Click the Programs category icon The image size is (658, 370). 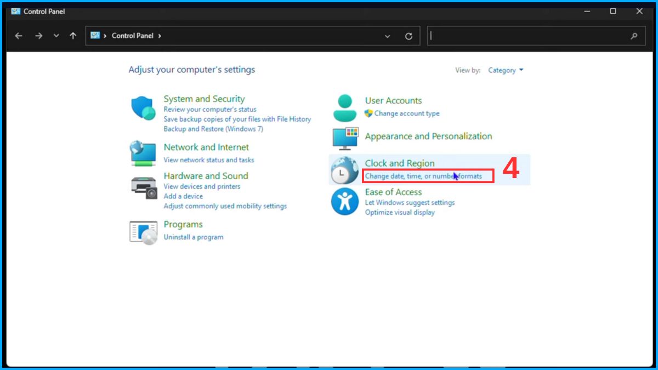(x=143, y=231)
